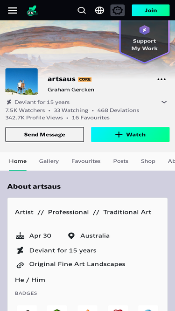Open the 468 Deviations link
Viewport: 175px width, 311px height.
pyautogui.click(x=118, y=111)
